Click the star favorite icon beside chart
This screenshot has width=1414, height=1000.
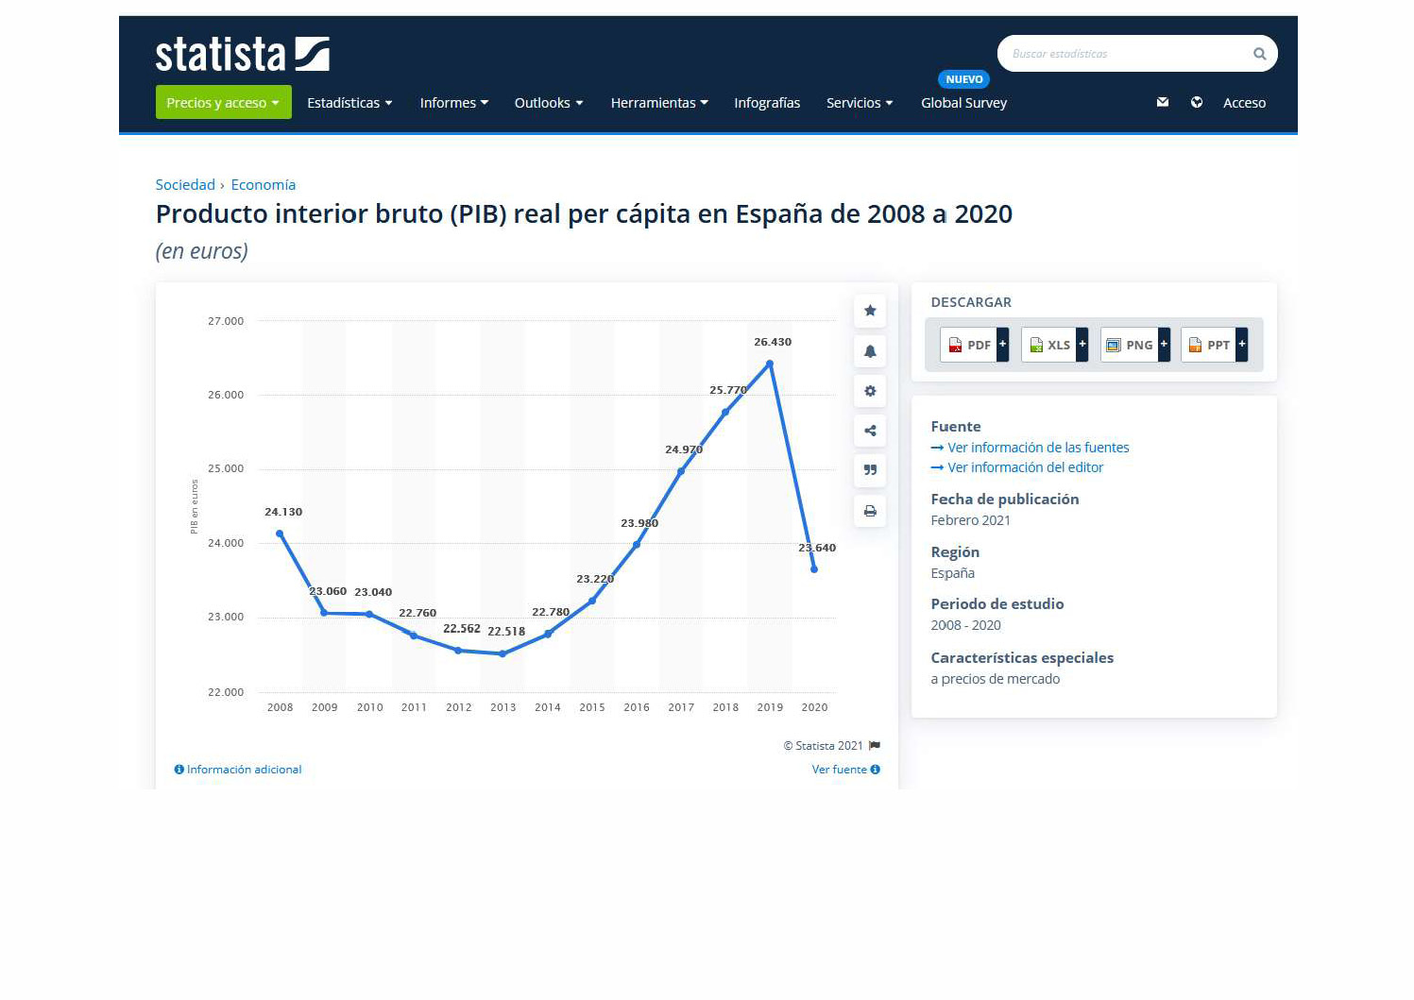point(870,311)
